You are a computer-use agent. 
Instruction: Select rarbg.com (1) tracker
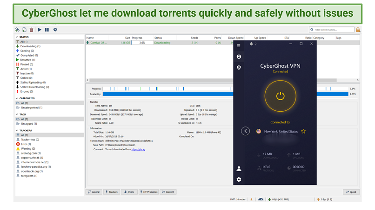[x=27, y=176]
